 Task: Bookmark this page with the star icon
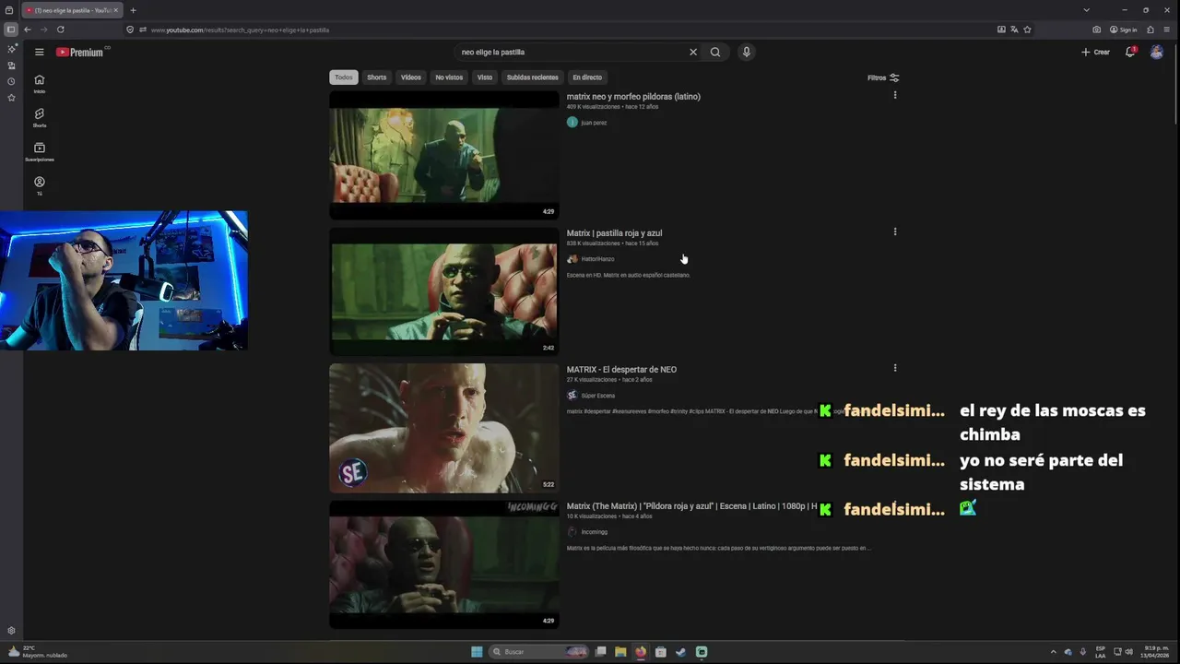pyautogui.click(x=1027, y=30)
